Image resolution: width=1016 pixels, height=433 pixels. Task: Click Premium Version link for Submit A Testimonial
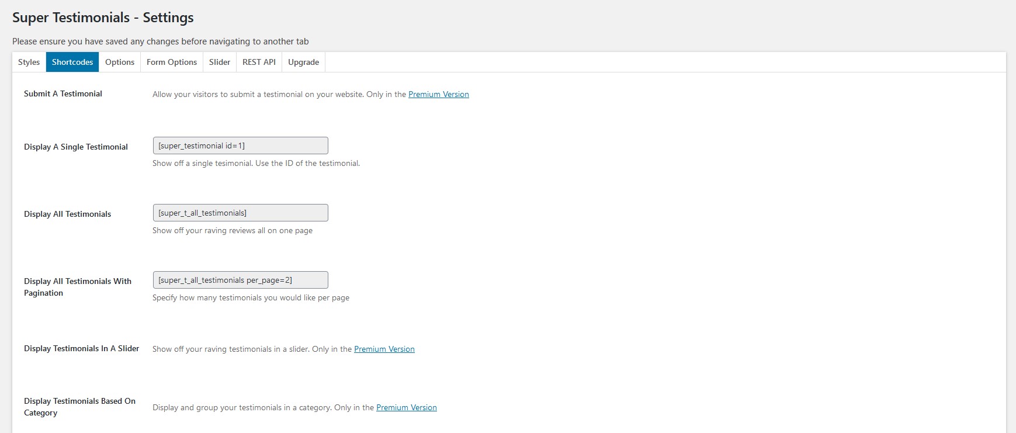coord(439,94)
